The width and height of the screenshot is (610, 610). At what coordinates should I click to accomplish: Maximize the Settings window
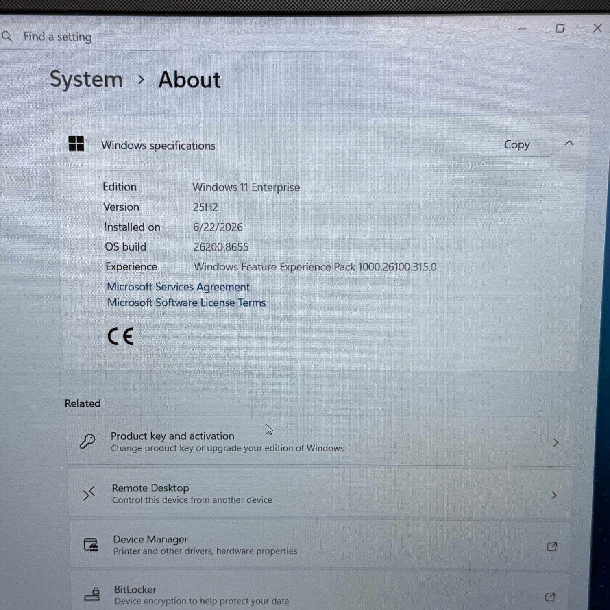[x=560, y=28]
